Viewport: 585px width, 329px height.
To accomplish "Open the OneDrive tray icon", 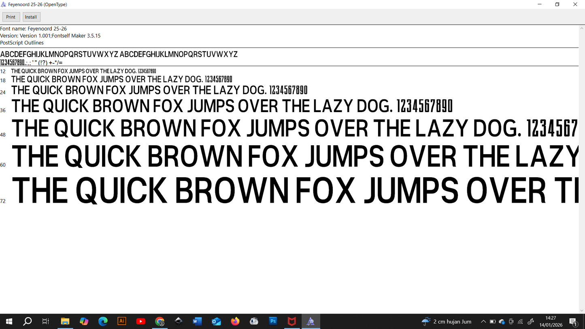I will click(x=502, y=322).
